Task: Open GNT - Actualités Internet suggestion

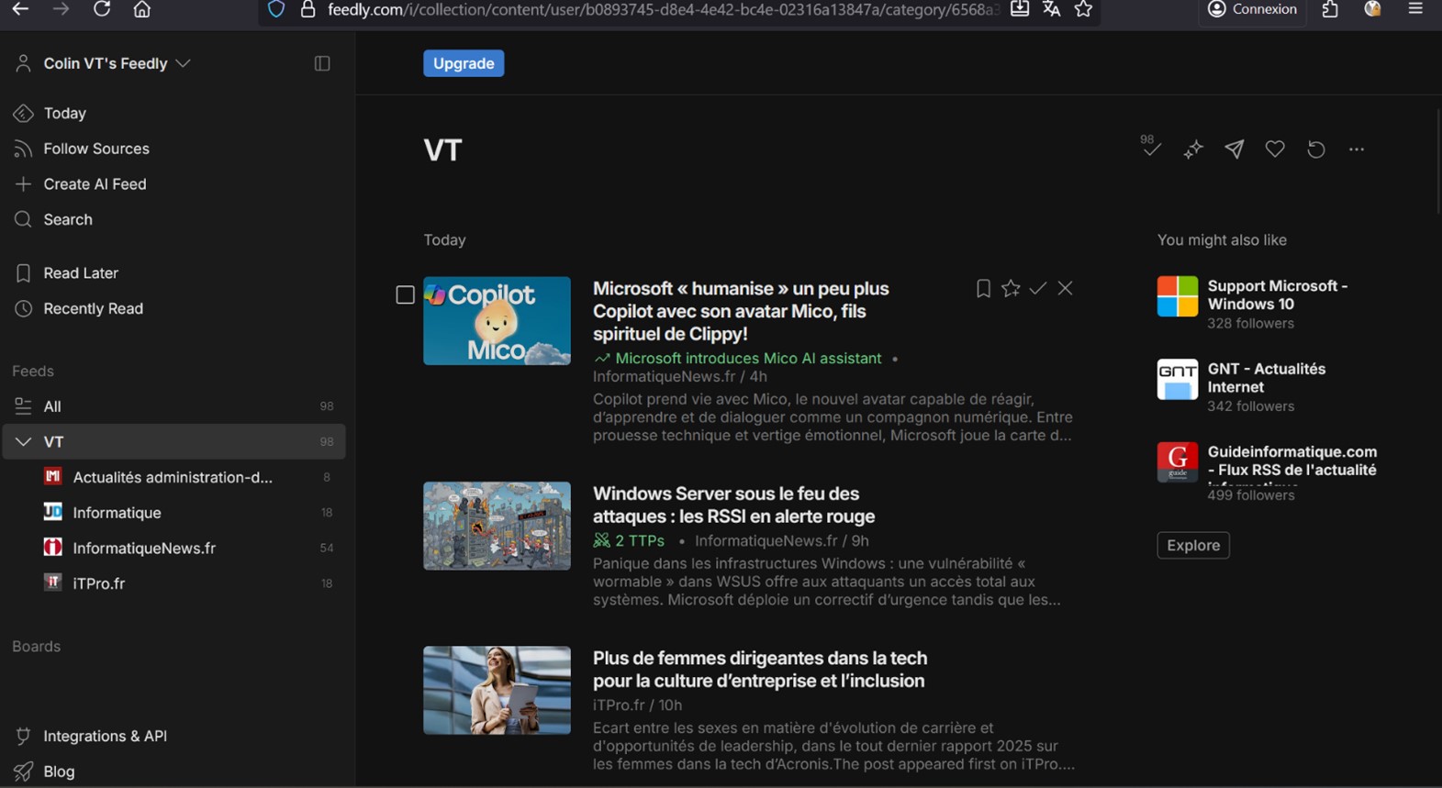Action: tap(1267, 378)
